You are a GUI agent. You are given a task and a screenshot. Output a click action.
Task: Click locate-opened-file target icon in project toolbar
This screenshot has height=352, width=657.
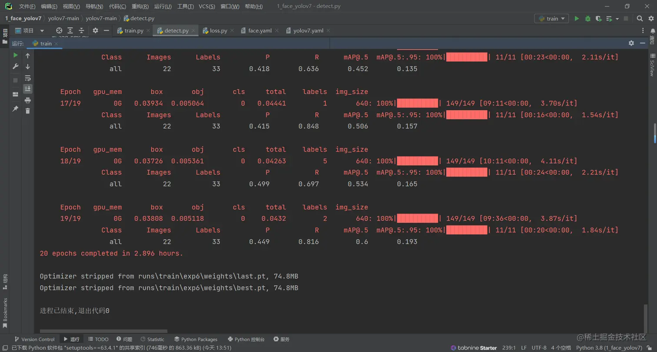tap(59, 30)
